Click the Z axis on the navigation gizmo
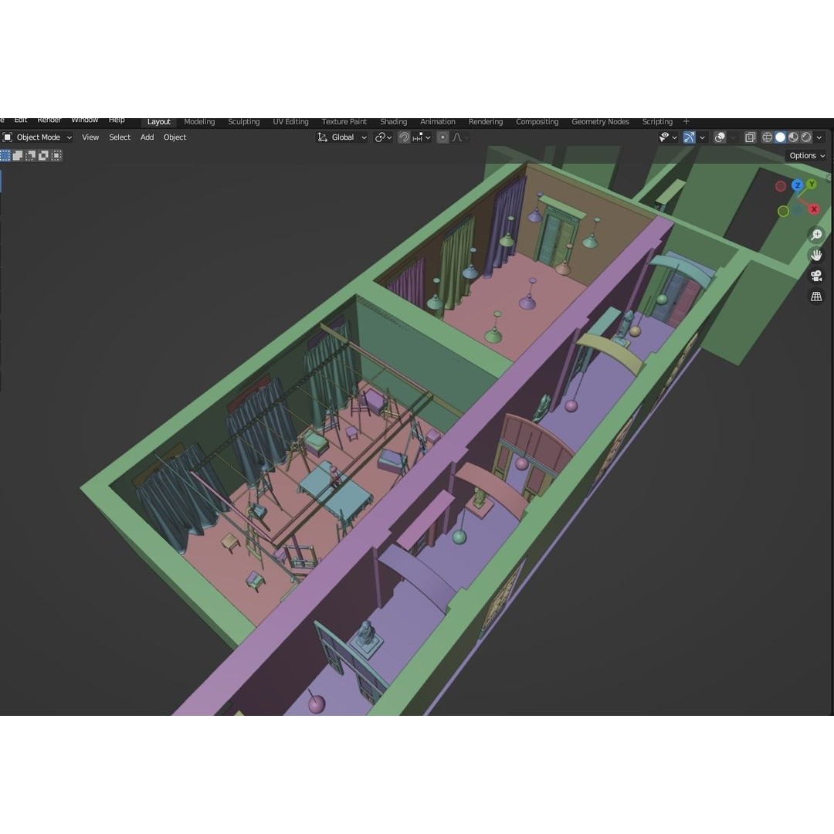Screen dimensions: 834x834 pyautogui.click(x=796, y=185)
